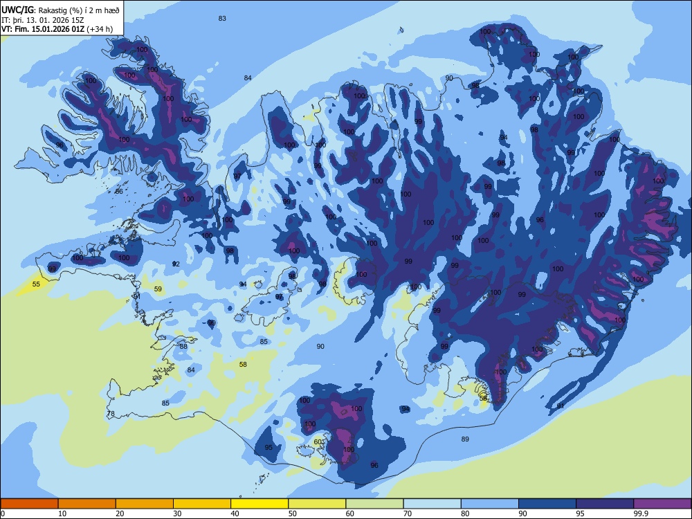Click the humidity value '95' on the map
Viewport: 692px width, 519px height.
pos(268,448)
